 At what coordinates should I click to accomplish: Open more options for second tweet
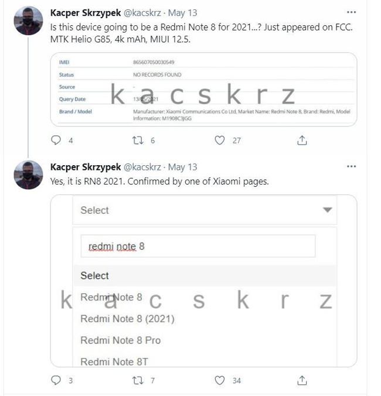pyautogui.click(x=351, y=167)
